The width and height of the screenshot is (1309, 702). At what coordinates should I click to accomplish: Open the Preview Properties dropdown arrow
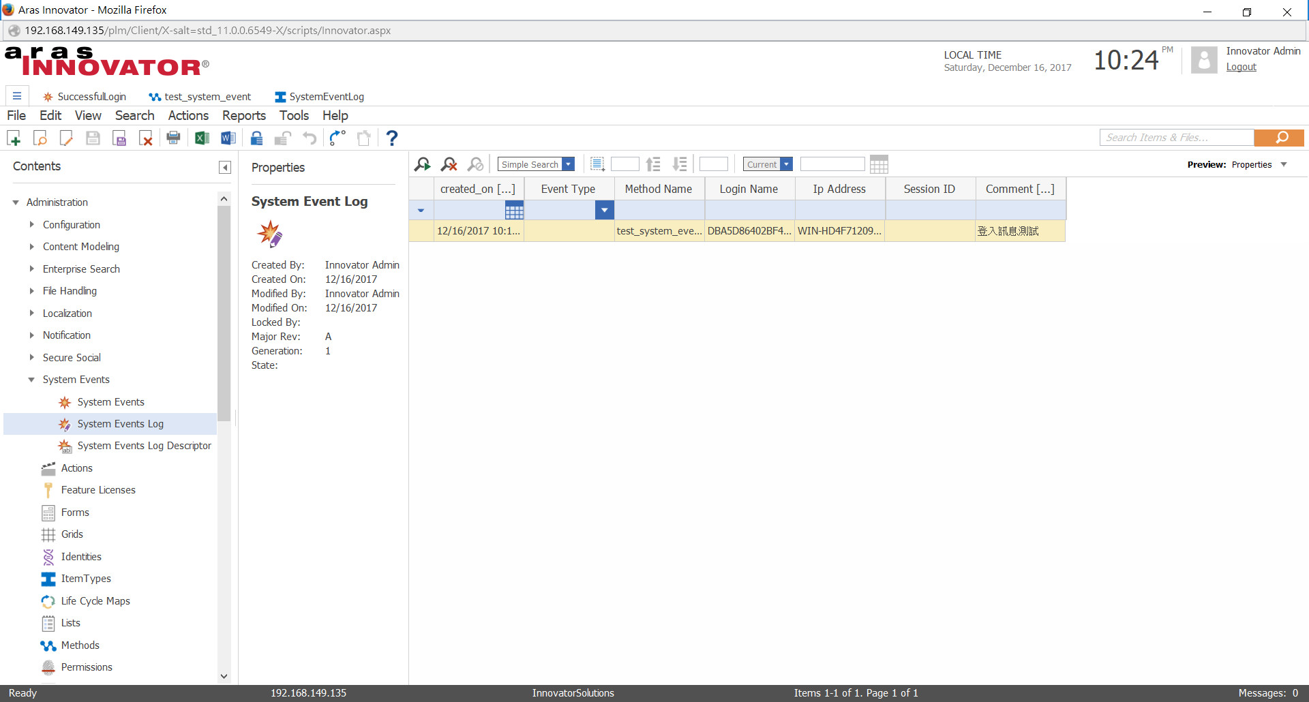point(1284,164)
